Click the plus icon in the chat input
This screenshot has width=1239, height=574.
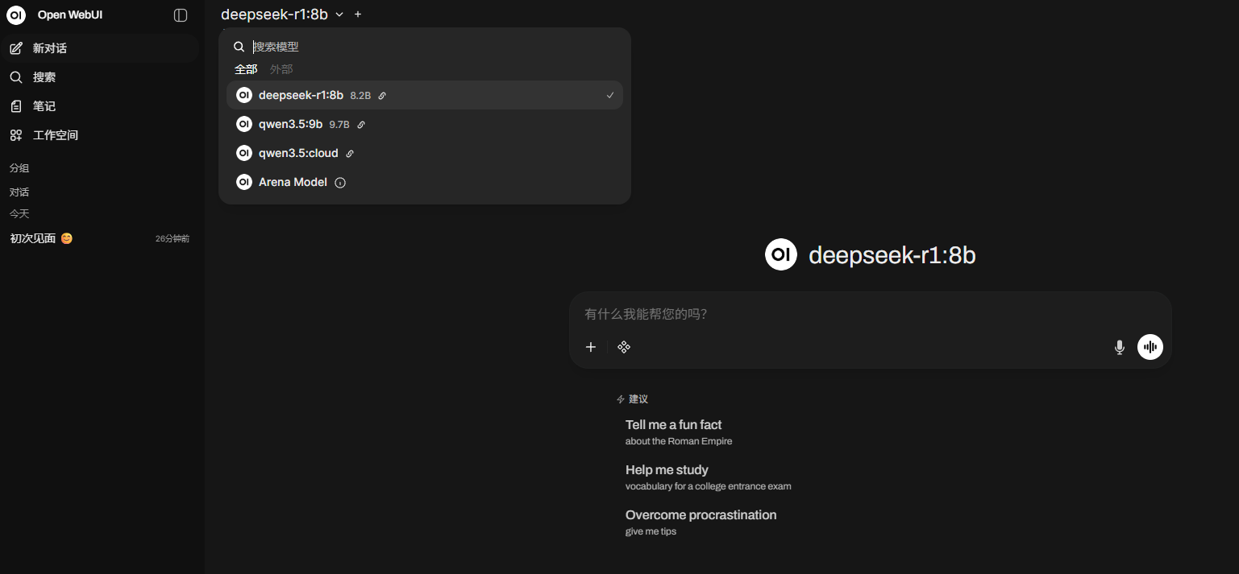[591, 347]
